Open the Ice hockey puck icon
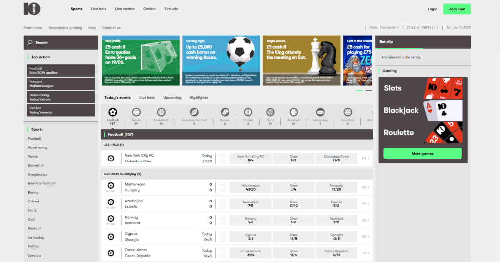Image resolution: width=500 pixels, height=262 pixels. click(x=320, y=112)
